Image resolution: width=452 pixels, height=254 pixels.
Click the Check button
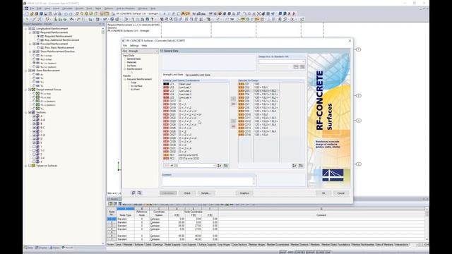187,193
